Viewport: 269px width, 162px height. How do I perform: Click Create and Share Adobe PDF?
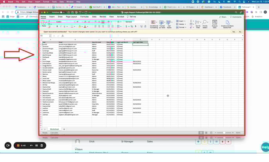[x=227, y=24]
